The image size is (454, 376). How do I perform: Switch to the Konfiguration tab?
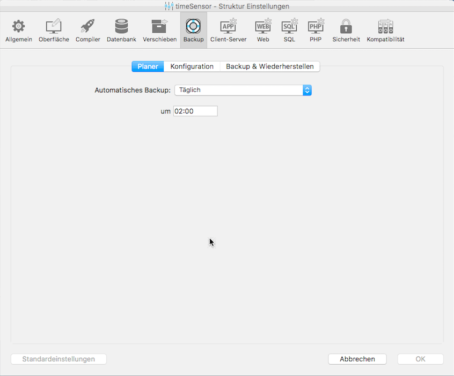192,66
